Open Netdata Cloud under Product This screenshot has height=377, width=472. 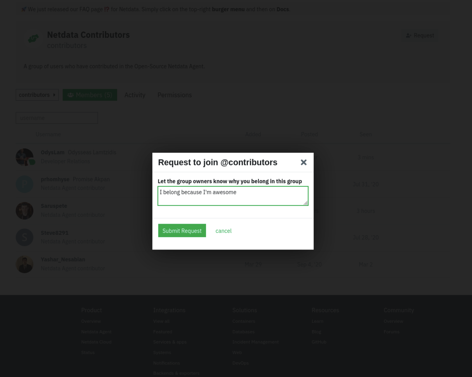tap(96, 342)
